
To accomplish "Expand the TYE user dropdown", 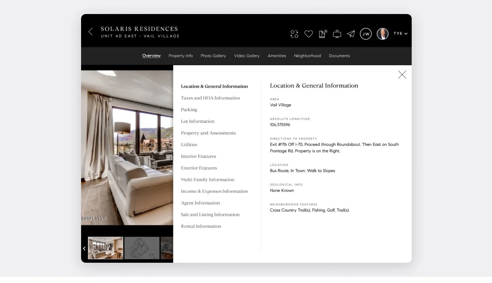I will tap(400, 34).
